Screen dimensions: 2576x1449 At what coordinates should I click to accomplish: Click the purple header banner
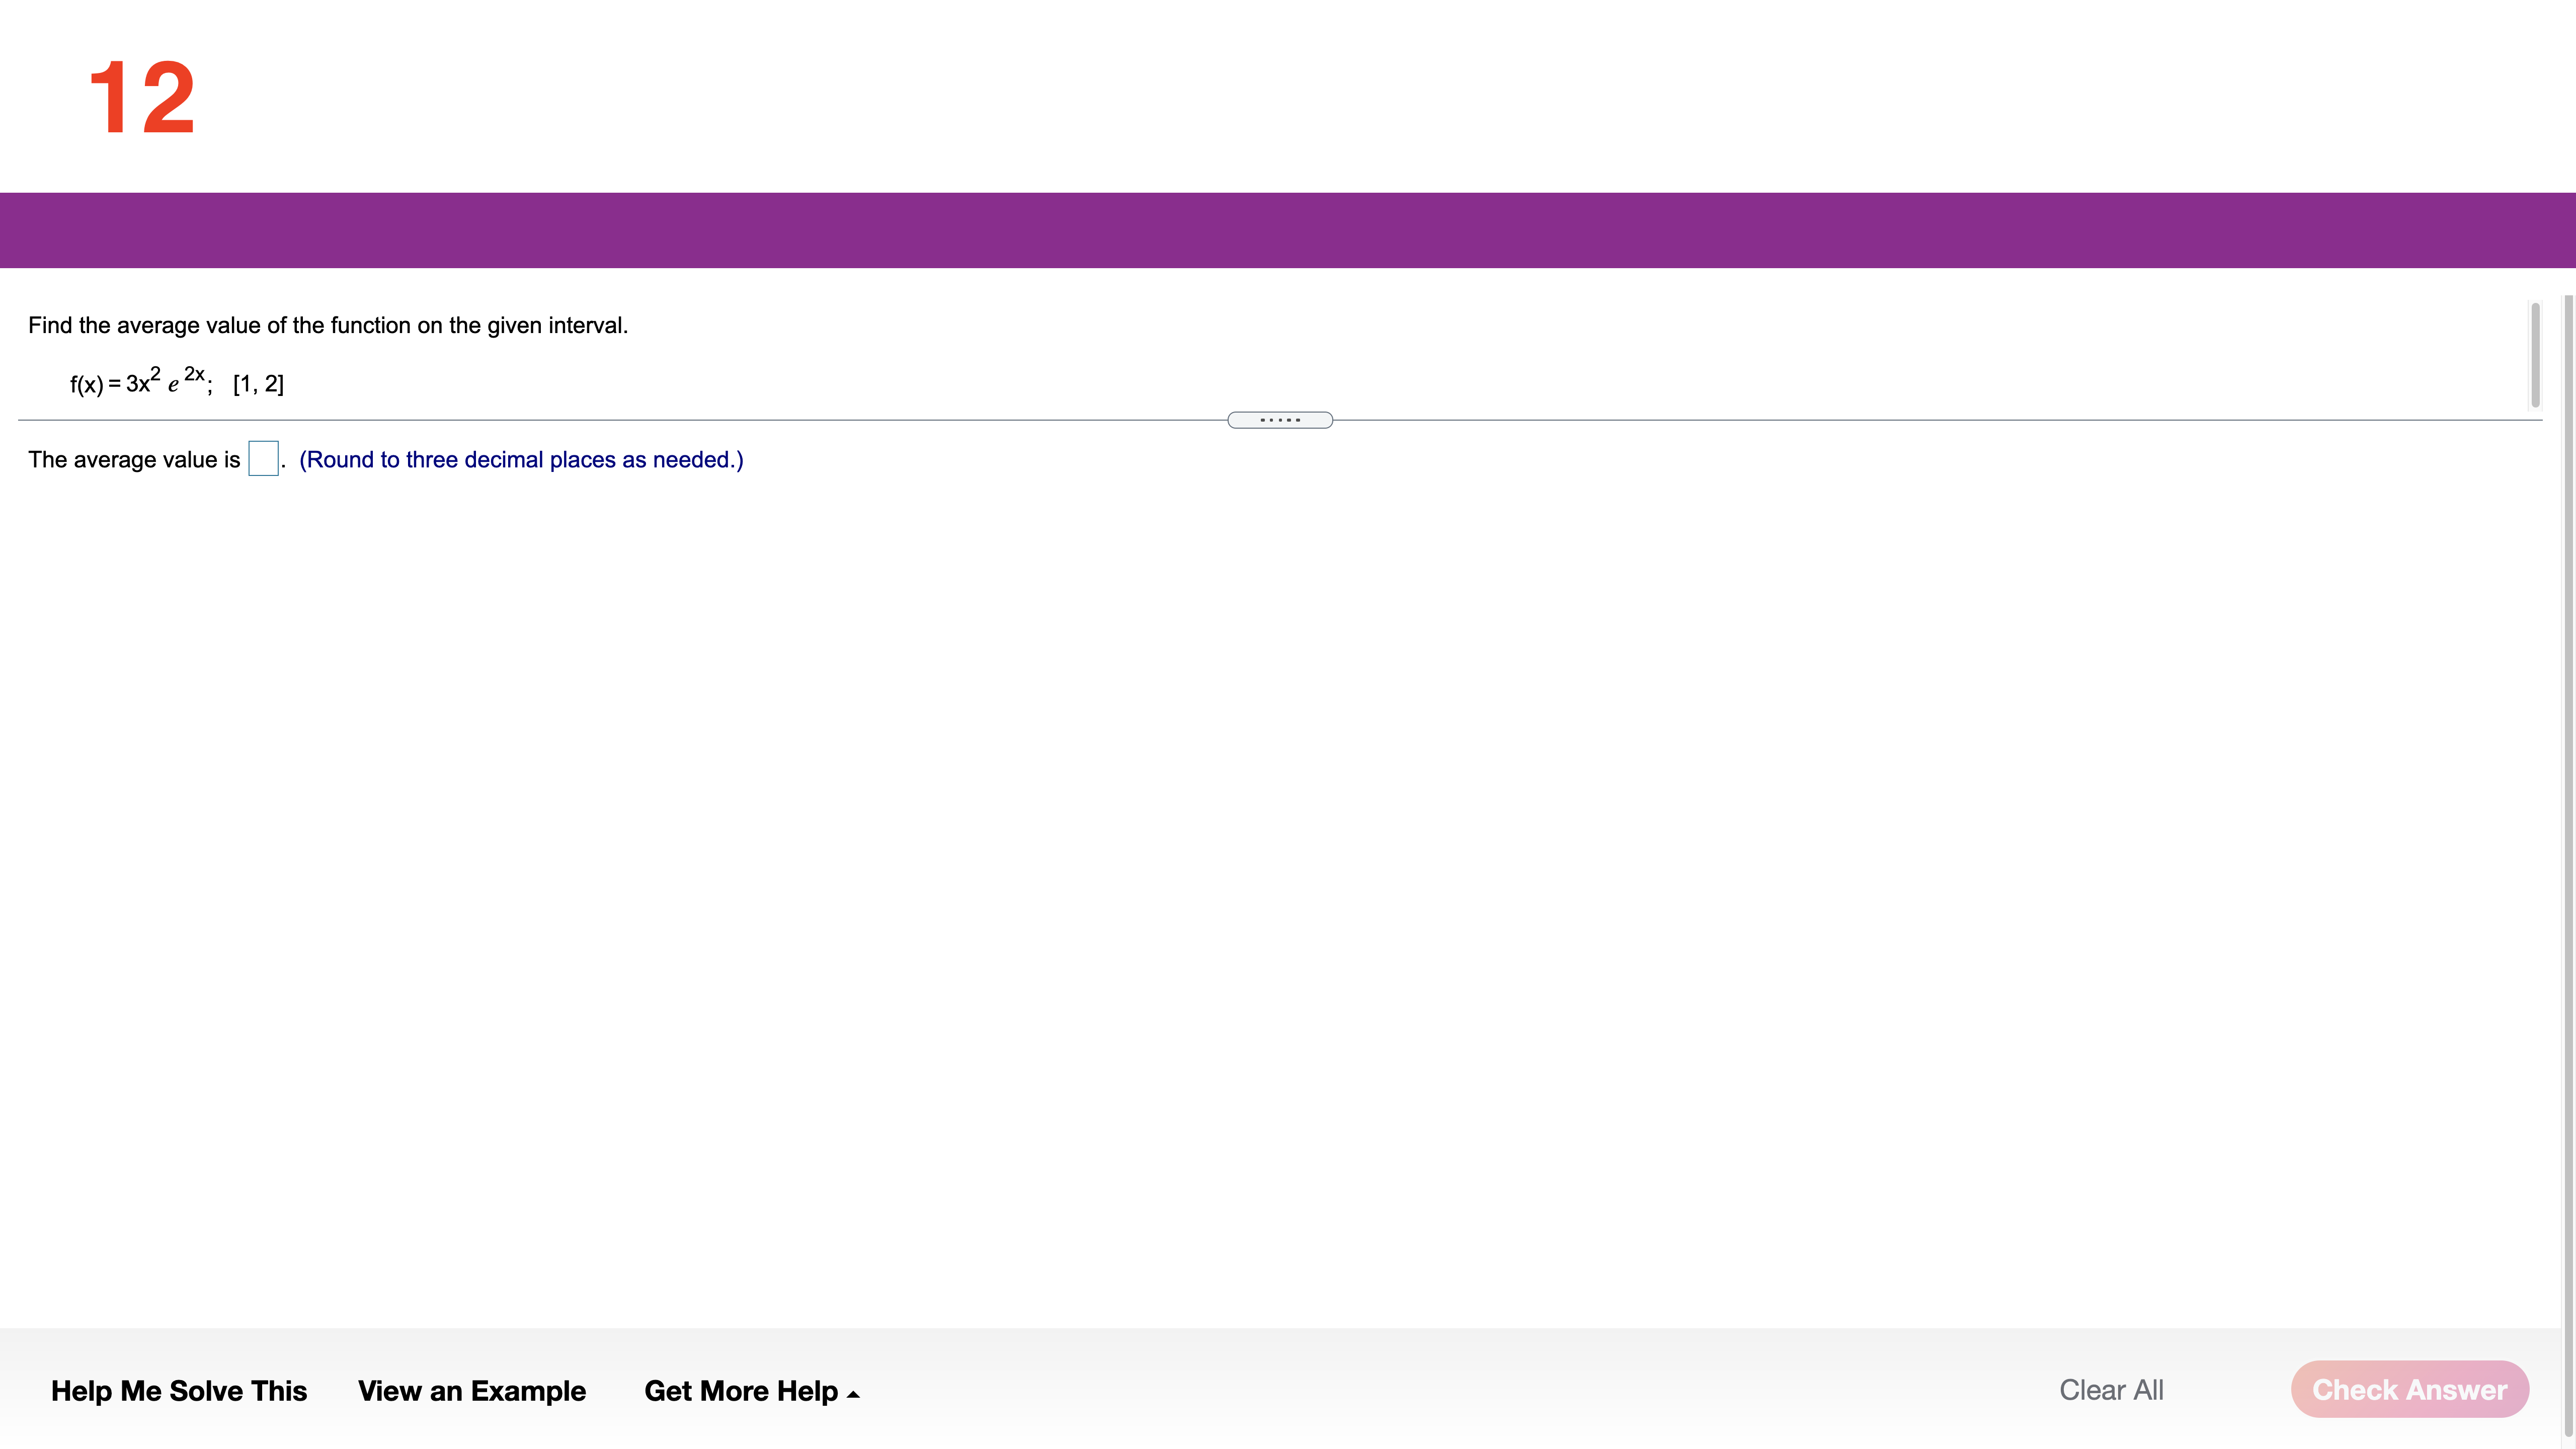1288,230
